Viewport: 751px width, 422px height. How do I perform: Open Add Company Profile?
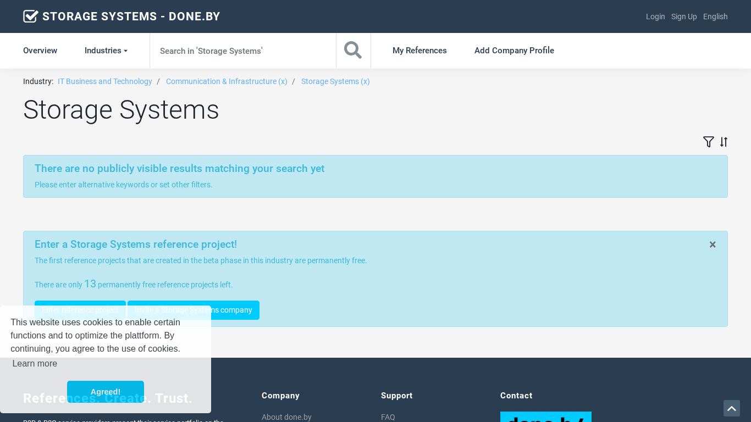click(x=514, y=51)
